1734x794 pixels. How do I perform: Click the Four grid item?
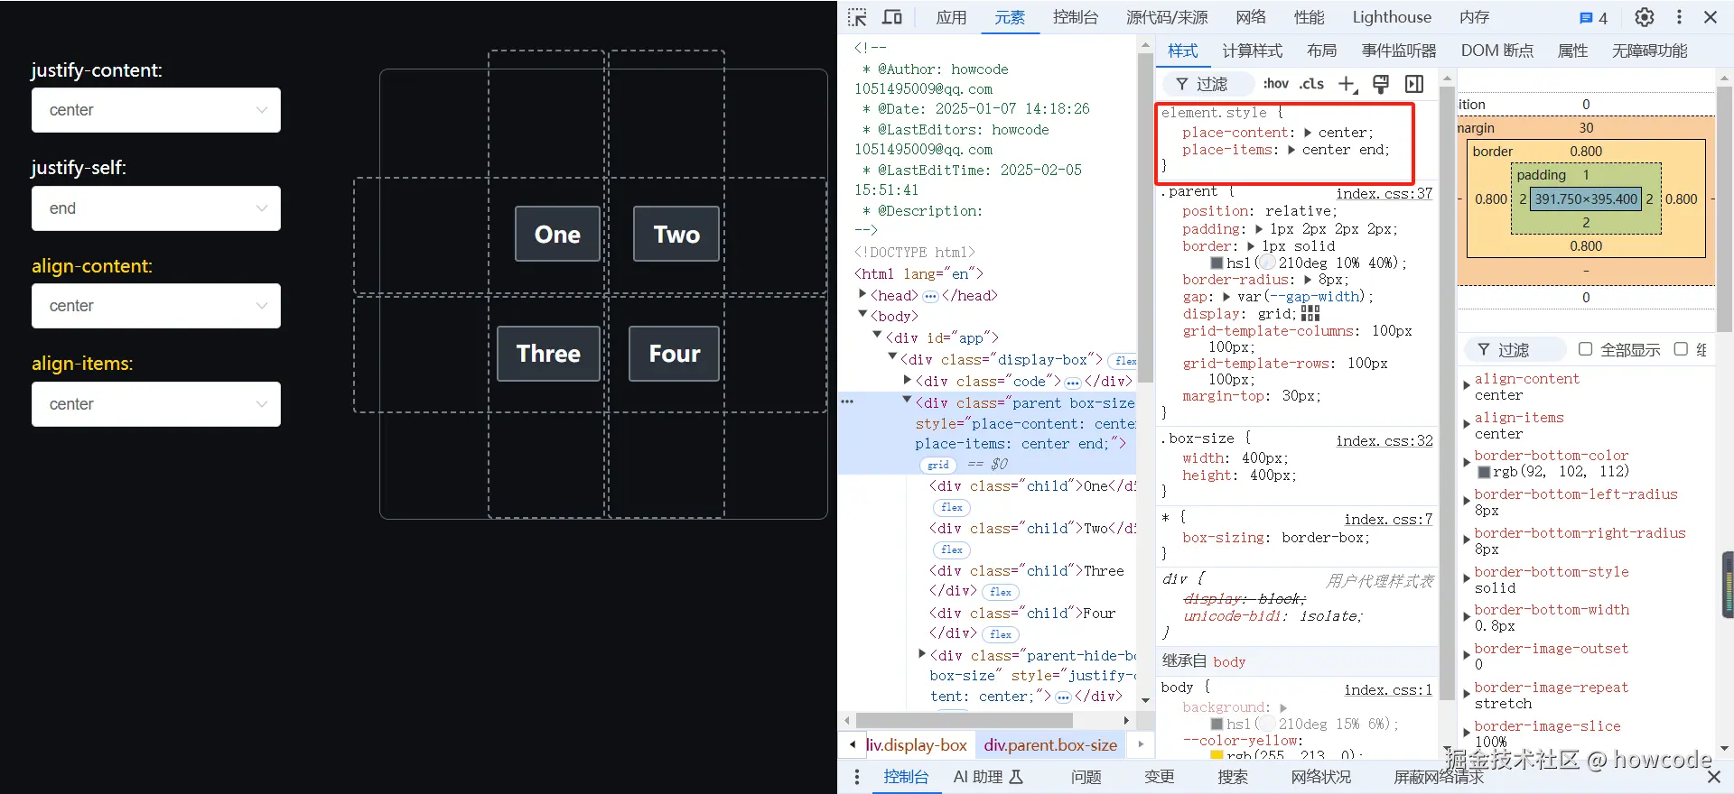click(675, 354)
